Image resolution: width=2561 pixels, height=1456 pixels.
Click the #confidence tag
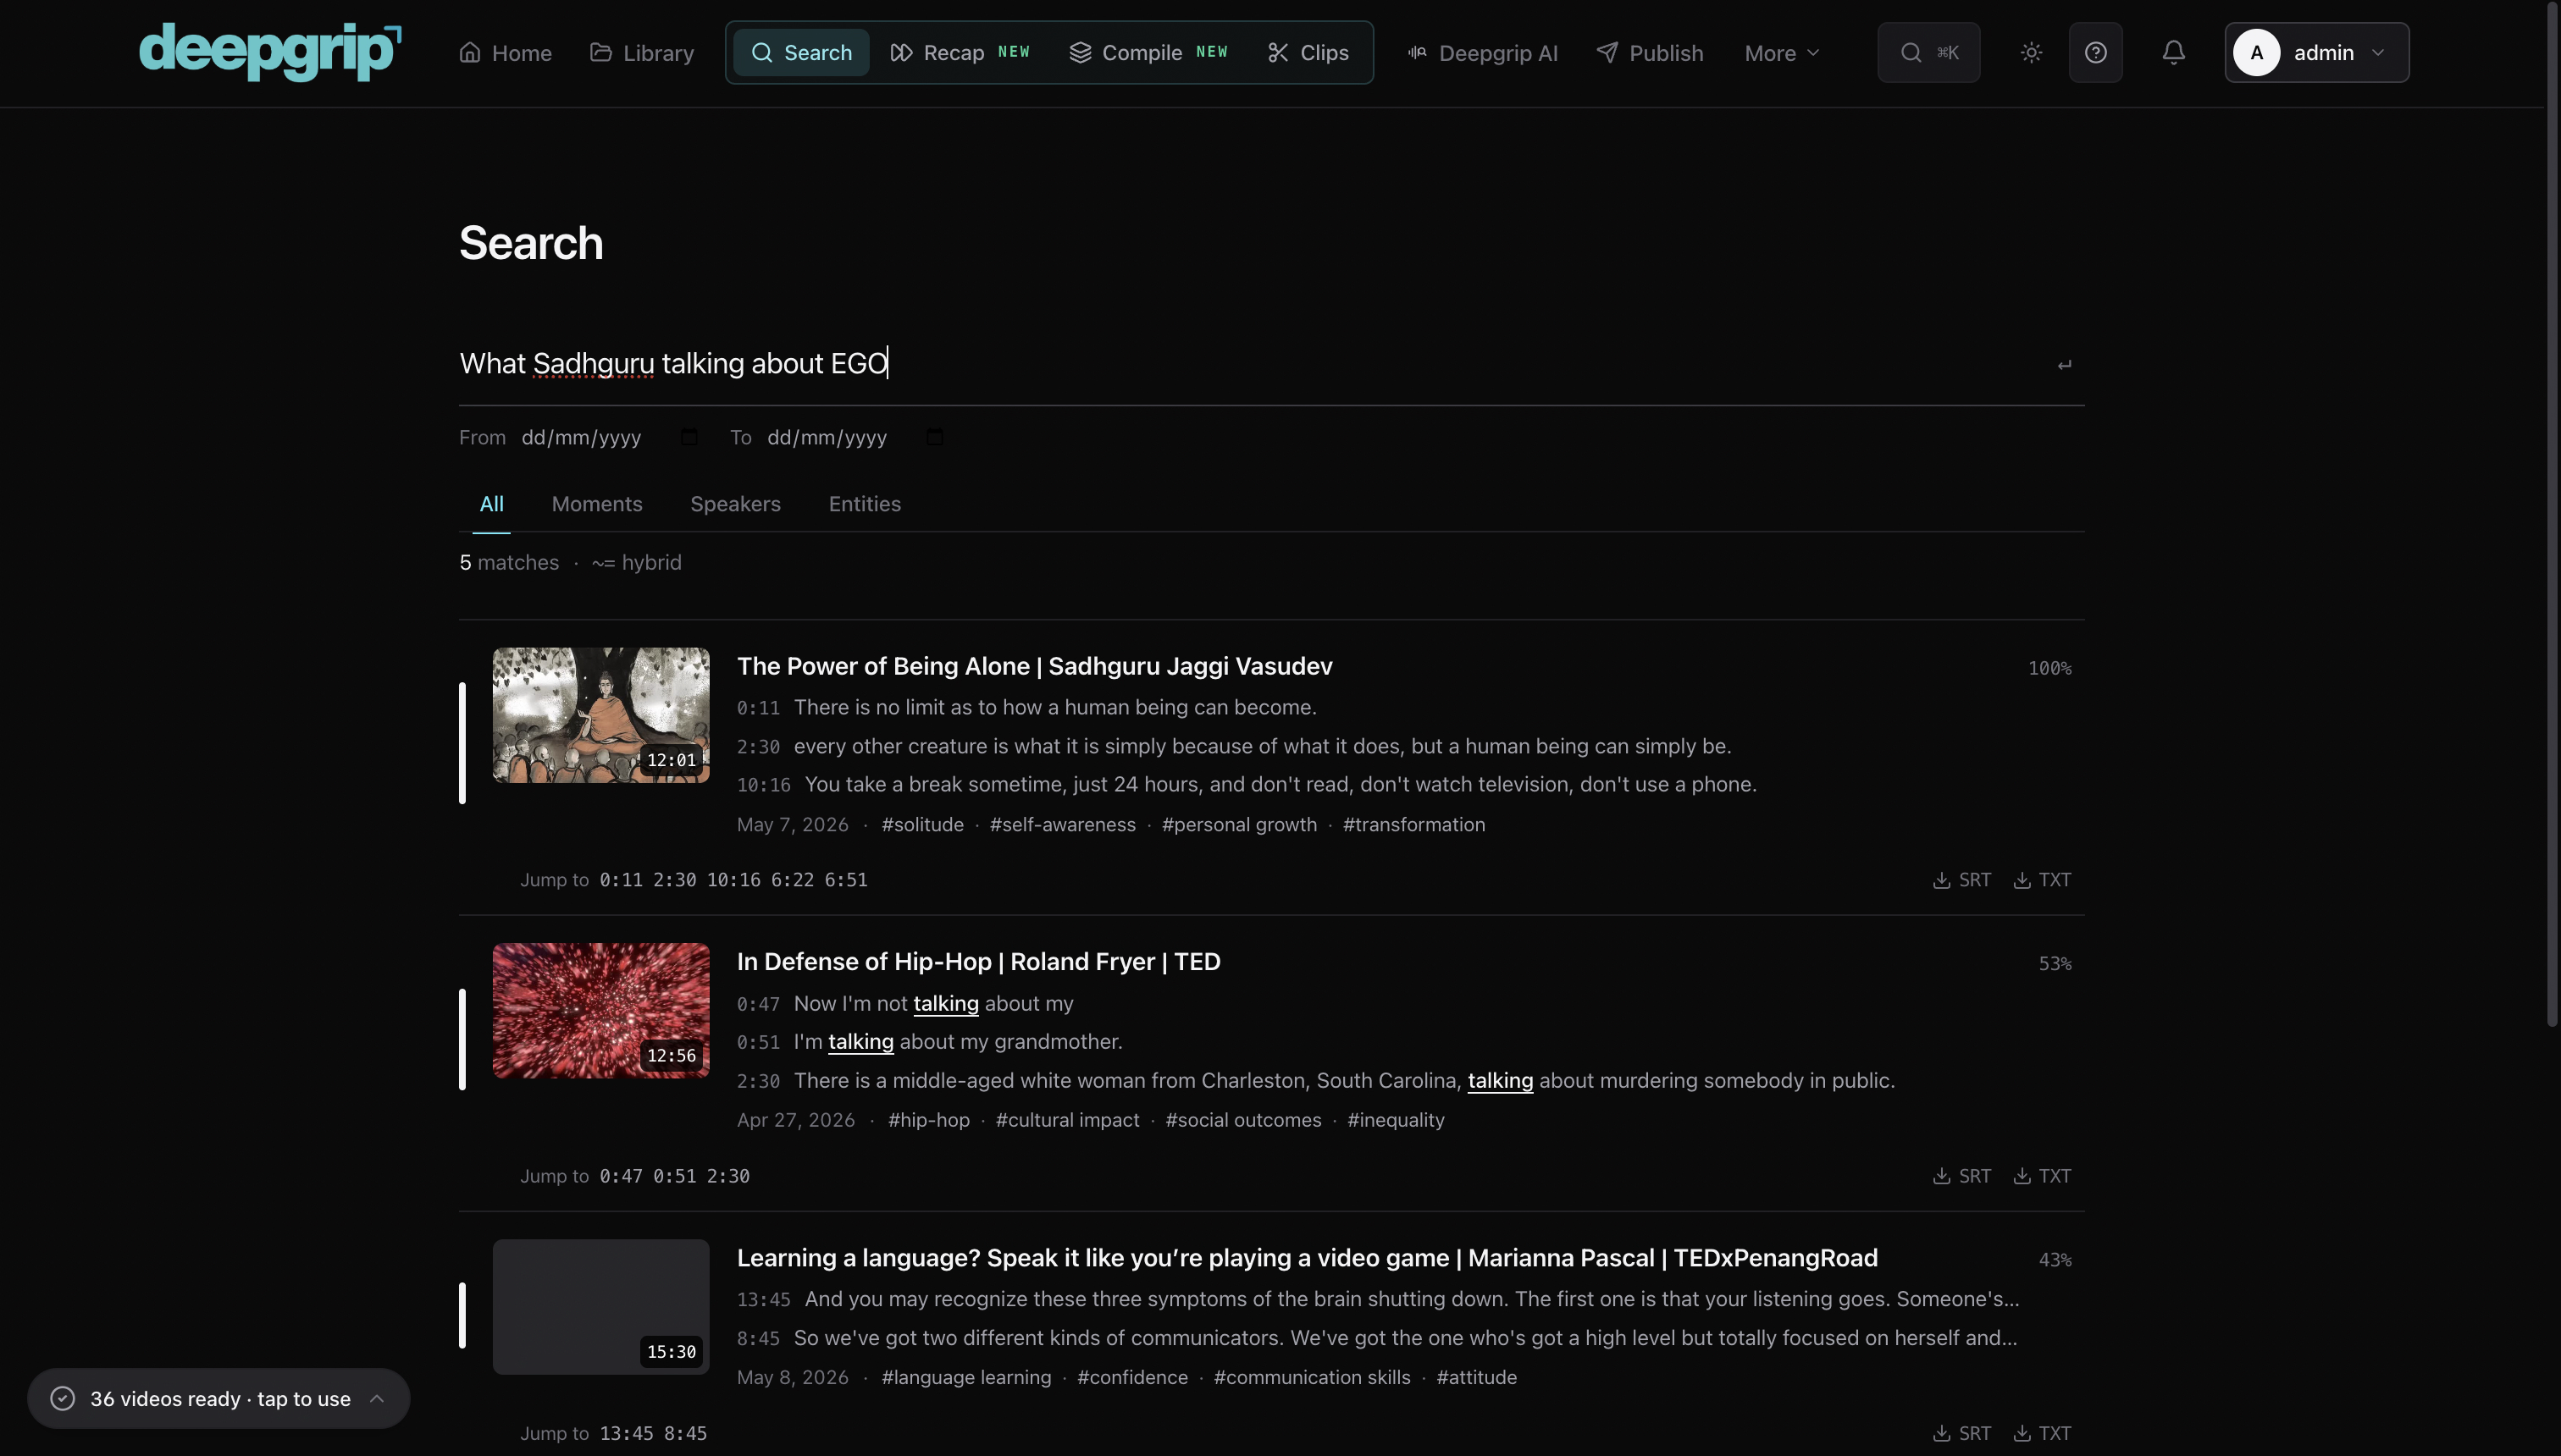coord(1131,1377)
